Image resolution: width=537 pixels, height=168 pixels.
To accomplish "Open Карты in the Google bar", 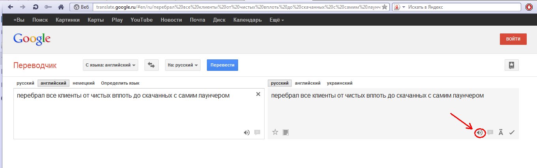I will [96, 20].
